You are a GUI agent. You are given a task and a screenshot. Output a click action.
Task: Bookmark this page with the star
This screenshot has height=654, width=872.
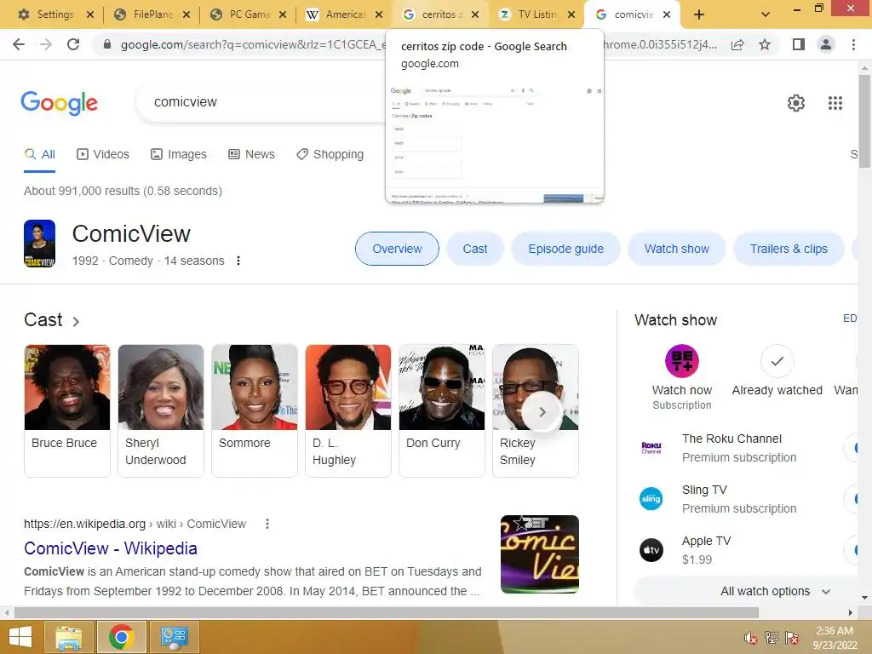pyautogui.click(x=765, y=44)
